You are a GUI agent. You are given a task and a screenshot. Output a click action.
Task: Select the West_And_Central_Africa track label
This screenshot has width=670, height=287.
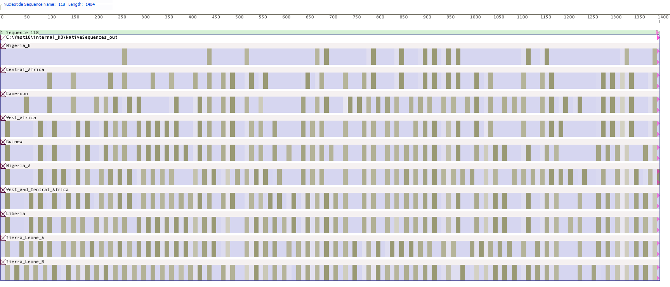click(x=37, y=190)
